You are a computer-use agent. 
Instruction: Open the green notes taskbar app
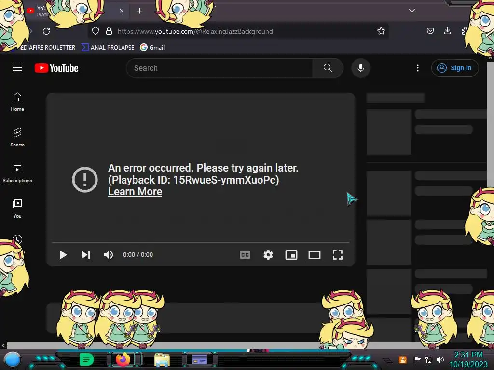(x=86, y=359)
